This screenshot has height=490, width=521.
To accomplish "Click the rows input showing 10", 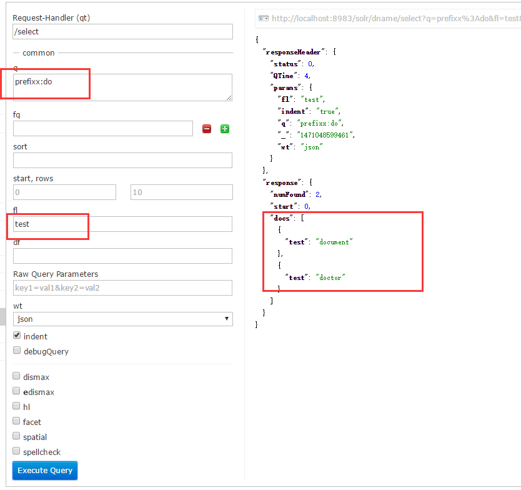I will (x=181, y=192).
